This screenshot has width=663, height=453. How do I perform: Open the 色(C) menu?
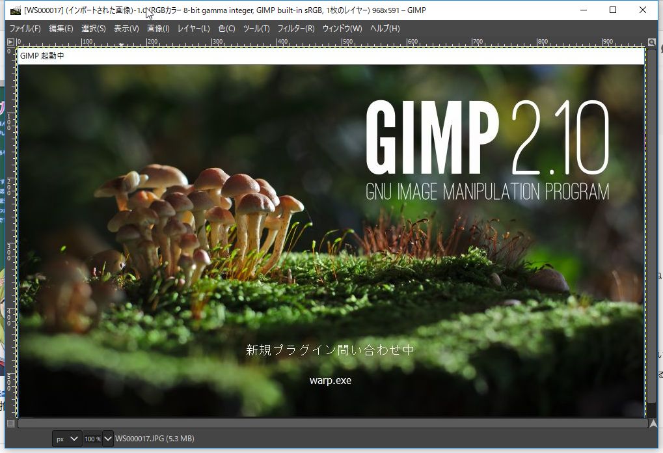pyautogui.click(x=226, y=29)
